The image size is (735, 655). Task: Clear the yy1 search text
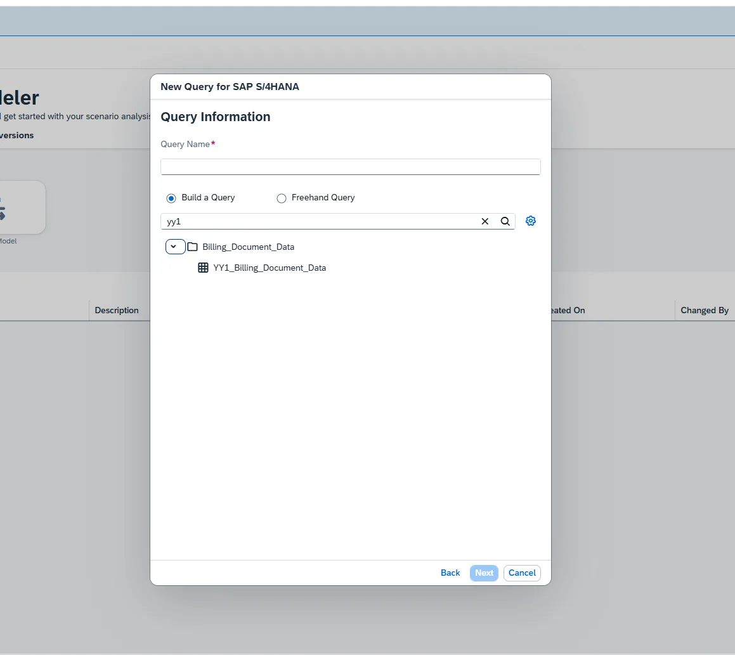[x=485, y=221]
